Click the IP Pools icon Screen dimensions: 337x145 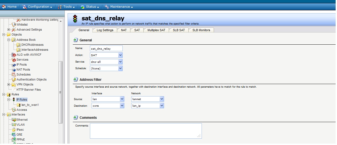coord(14,65)
